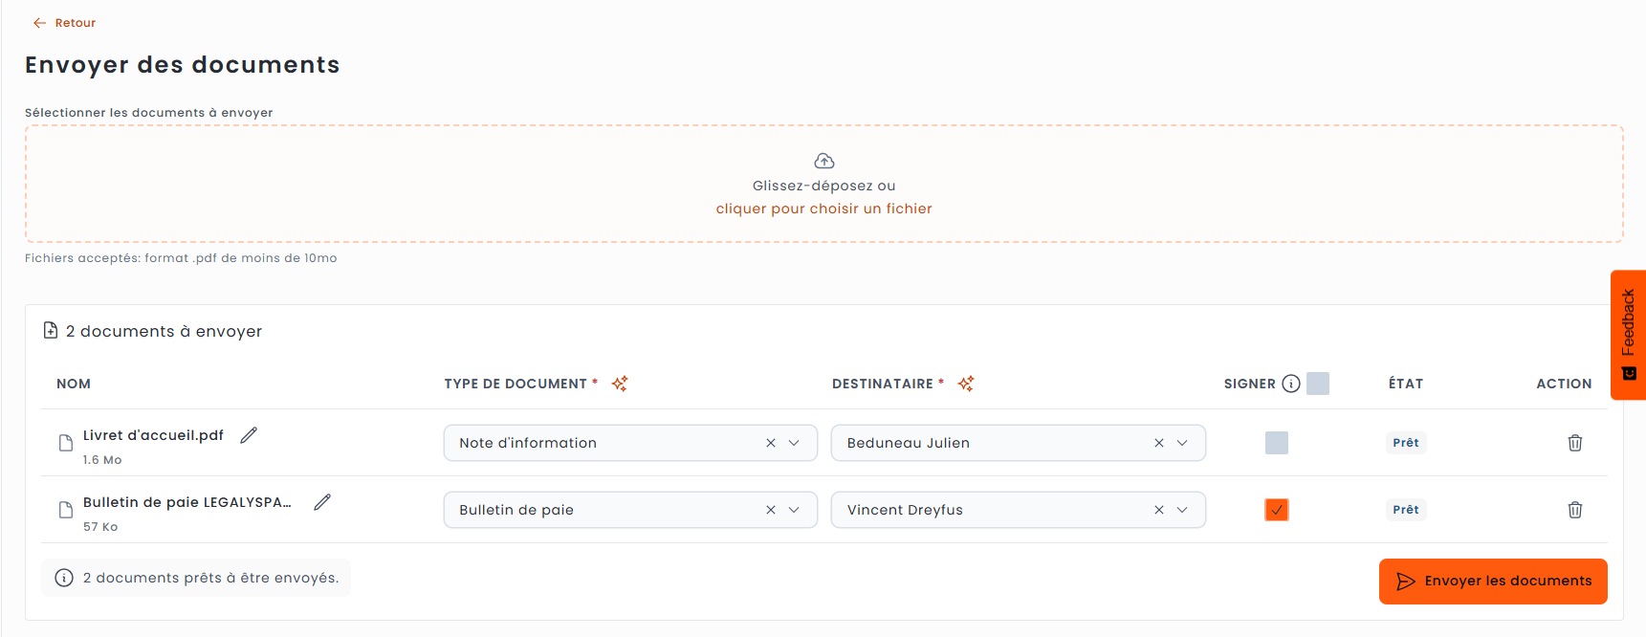1646x637 pixels.
Task: Clear the Beduneau Julien recipient
Action: click(x=1159, y=443)
